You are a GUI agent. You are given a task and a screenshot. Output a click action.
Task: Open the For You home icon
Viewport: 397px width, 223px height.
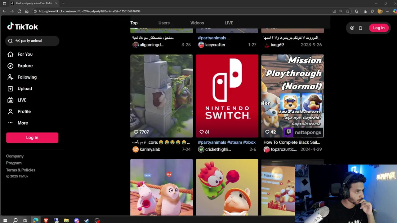click(x=10, y=54)
